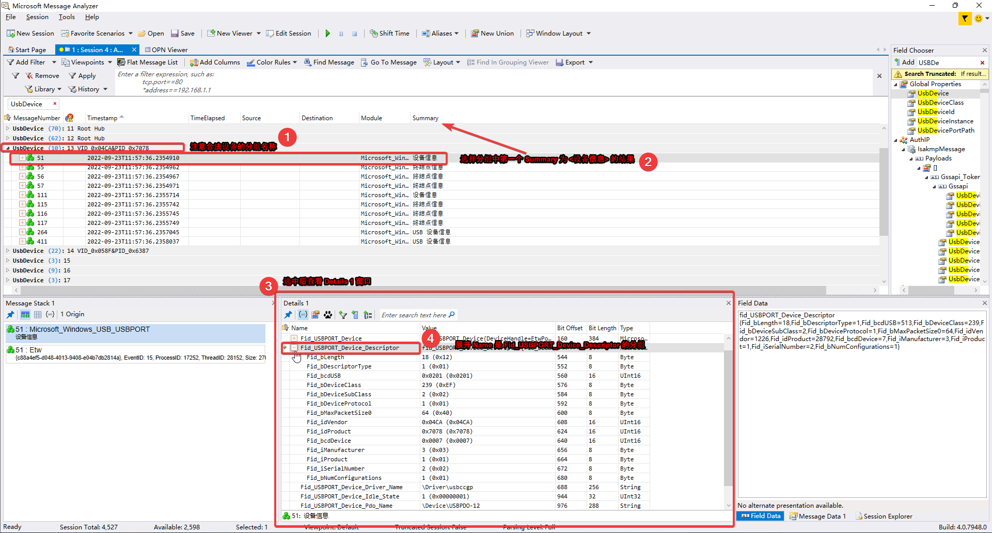This screenshot has width=992, height=533.
Task: Expand message 264 row
Action: (22, 232)
